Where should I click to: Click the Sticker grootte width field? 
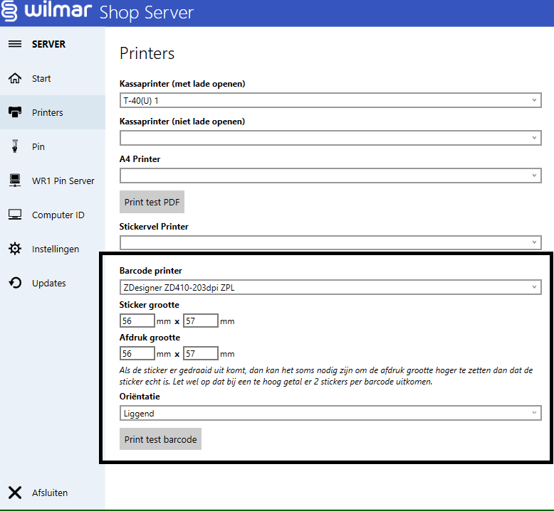click(x=137, y=321)
